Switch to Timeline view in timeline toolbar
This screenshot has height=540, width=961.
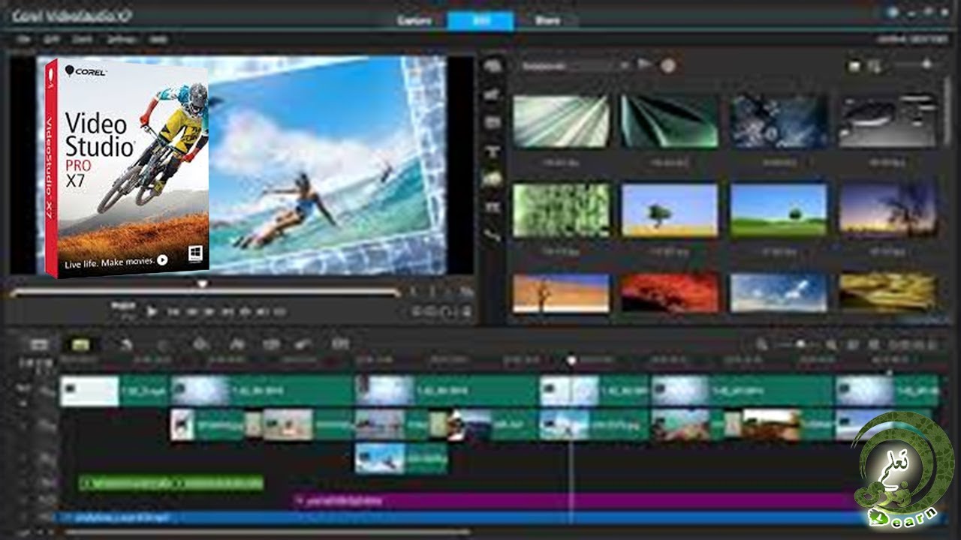point(80,344)
